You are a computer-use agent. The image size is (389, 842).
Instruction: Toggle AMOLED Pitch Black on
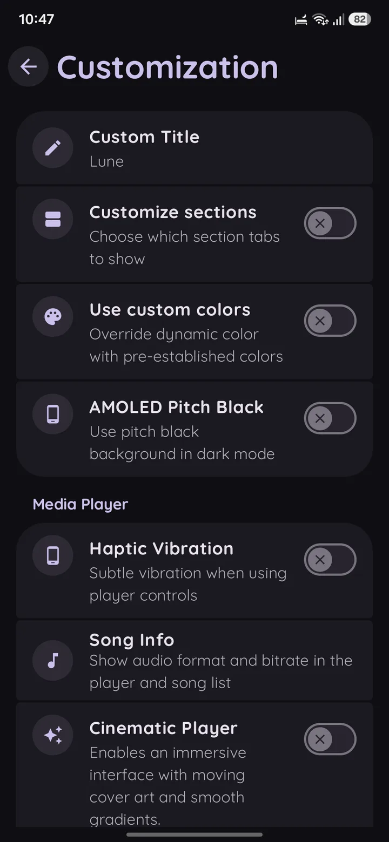[330, 418]
